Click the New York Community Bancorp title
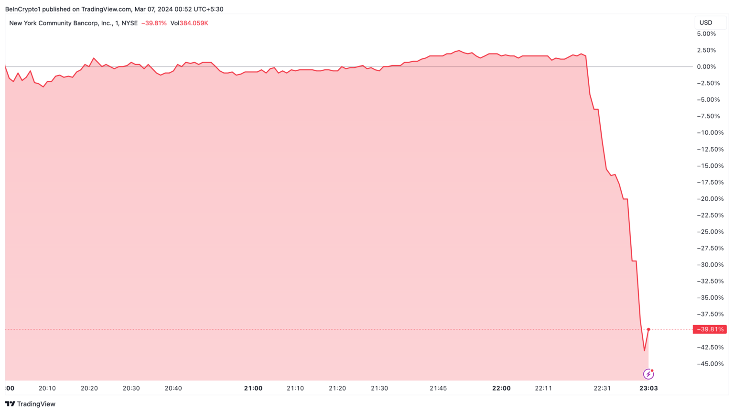The image size is (734, 413). (73, 23)
